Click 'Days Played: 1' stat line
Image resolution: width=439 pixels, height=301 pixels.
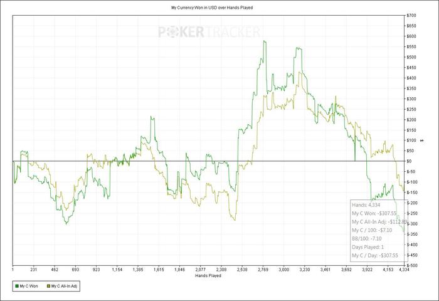click(368, 247)
